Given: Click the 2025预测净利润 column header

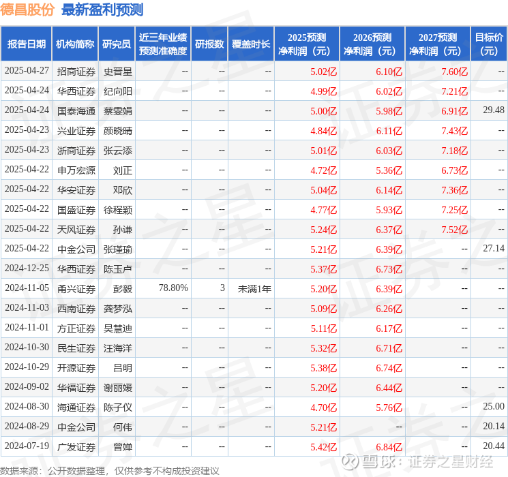Looking at the screenshot, I should pyautogui.click(x=307, y=44).
